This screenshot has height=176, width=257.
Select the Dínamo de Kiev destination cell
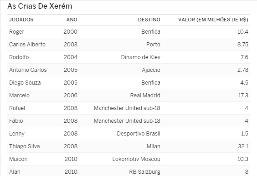[x=141, y=57]
